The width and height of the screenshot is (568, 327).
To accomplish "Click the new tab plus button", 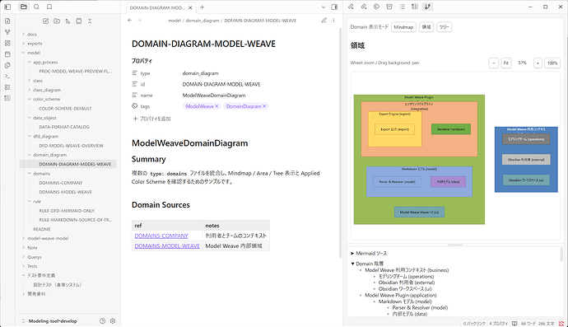I will point(203,7).
